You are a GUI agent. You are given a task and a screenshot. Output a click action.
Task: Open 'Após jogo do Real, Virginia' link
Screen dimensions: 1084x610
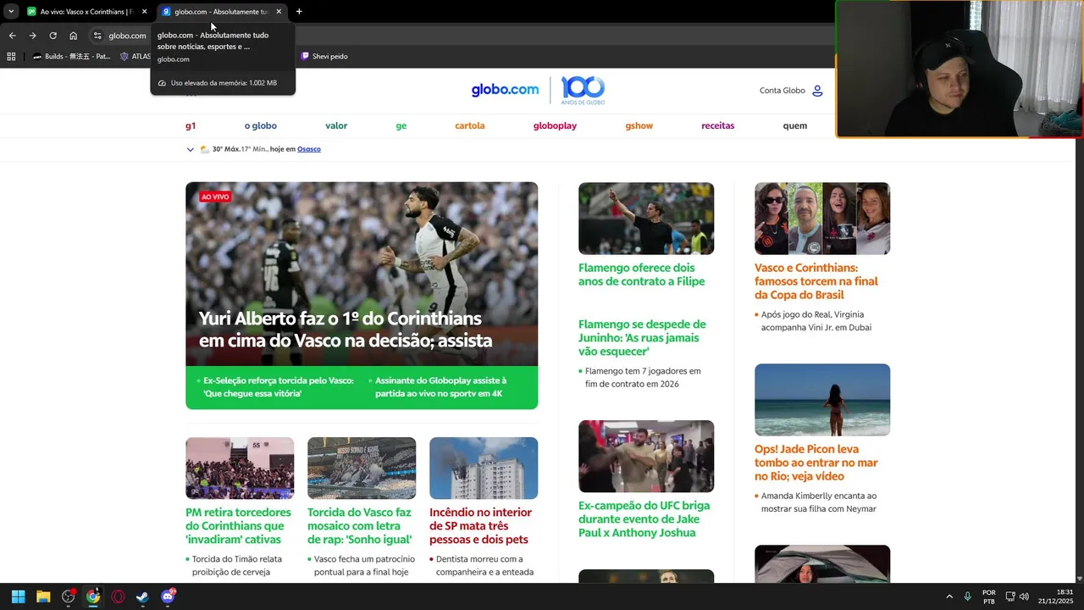pyautogui.click(x=816, y=321)
